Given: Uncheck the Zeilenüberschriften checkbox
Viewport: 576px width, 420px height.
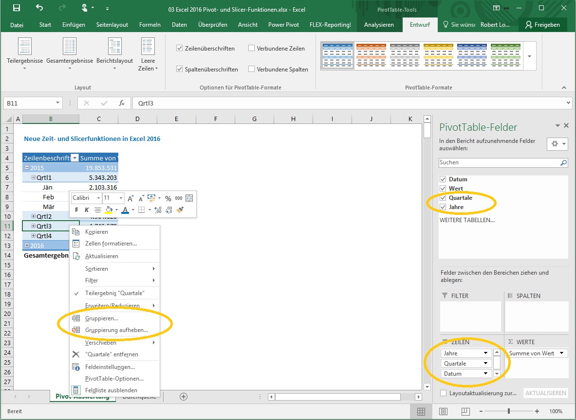Looking at the screenshot, I should (180, 49).
